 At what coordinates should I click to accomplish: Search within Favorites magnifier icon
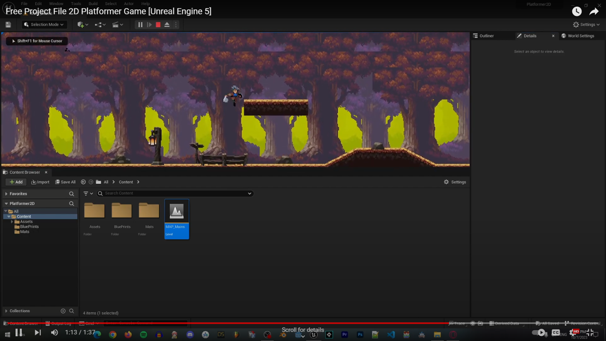pyautogui.click(x=71, y=194)
